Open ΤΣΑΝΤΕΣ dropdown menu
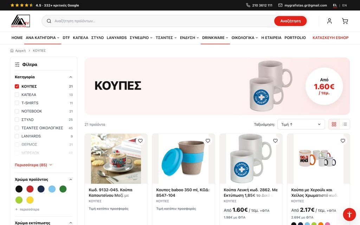360x225 pixels. click(166, 38)
